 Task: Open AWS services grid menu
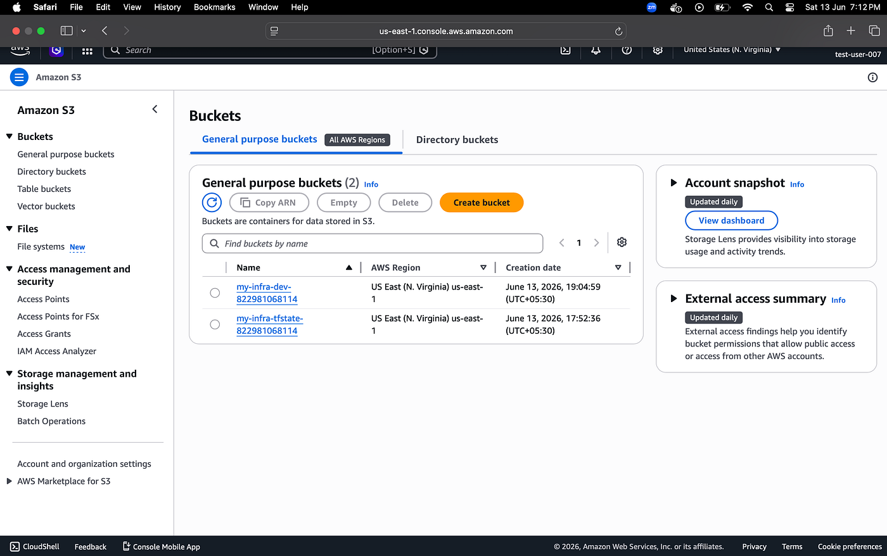click(87, 51)
